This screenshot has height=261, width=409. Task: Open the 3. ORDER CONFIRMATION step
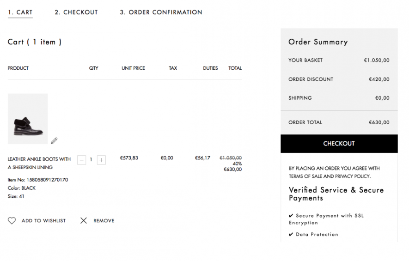click(161, 12)
